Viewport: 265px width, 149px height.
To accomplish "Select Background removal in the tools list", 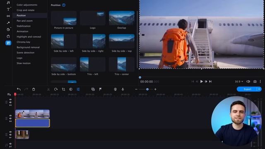I will click(x=28, y=47).
